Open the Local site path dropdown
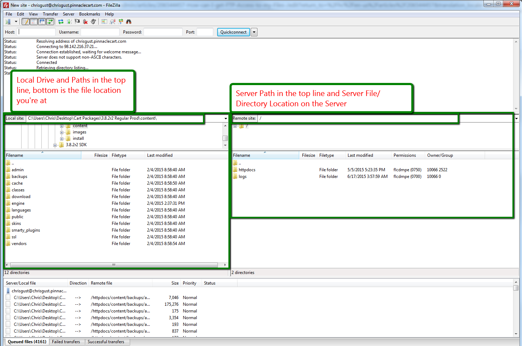The image size is (522, 346). [226, 119]
